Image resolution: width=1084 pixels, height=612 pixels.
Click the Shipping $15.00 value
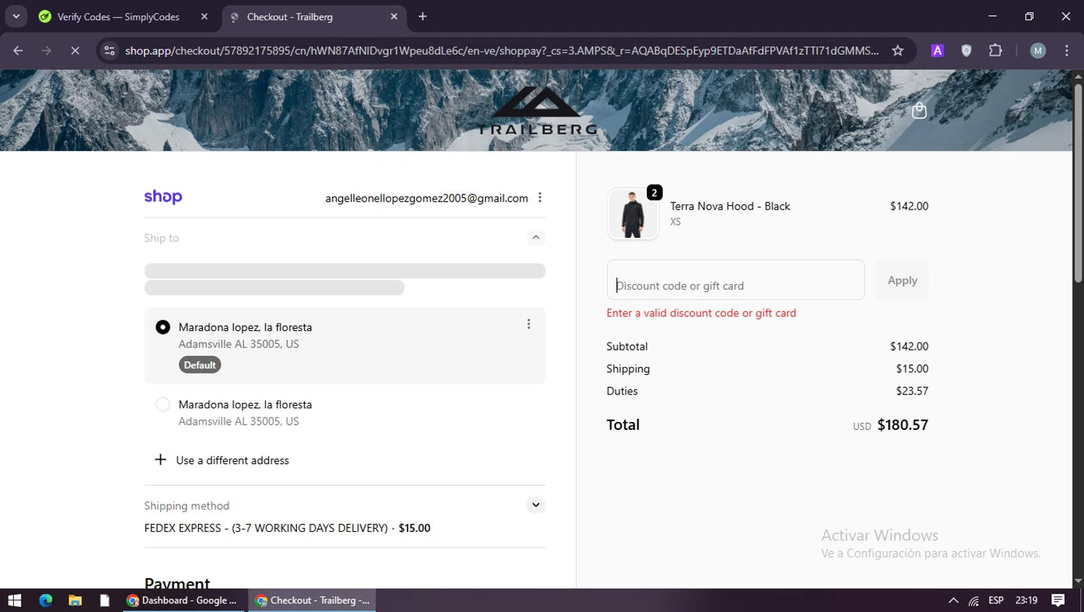(912, 369)
